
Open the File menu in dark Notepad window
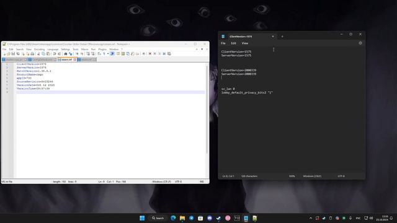pos(223,43)
